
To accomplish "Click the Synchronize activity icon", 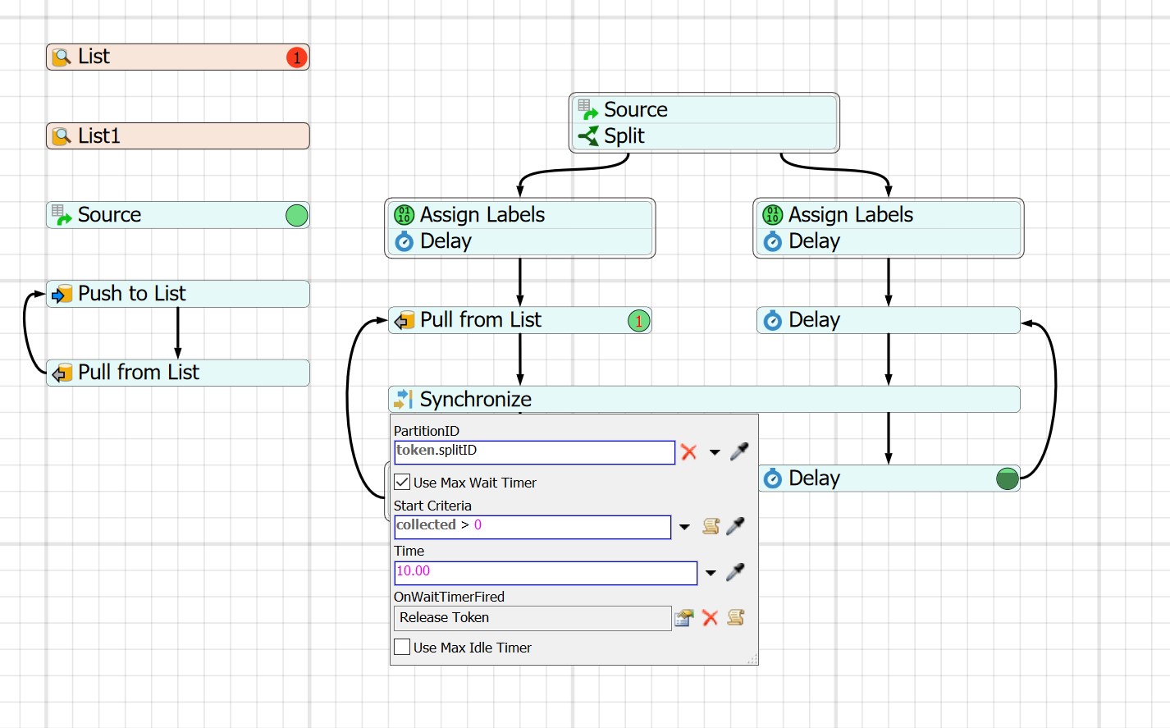I will 403,400.
